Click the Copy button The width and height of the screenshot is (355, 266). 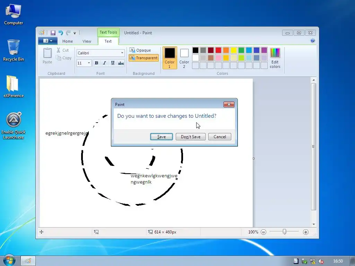(64, 58)
